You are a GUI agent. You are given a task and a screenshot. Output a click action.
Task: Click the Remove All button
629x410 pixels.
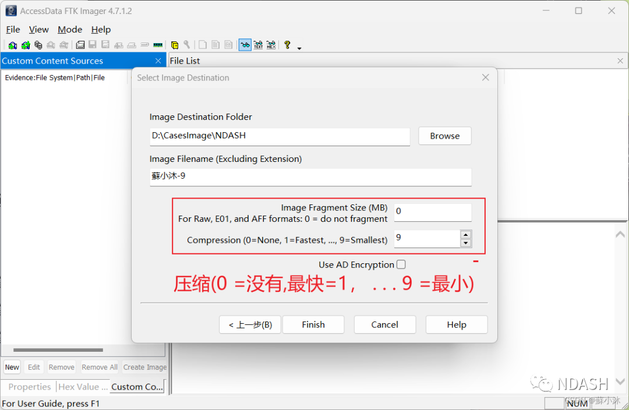100,367
